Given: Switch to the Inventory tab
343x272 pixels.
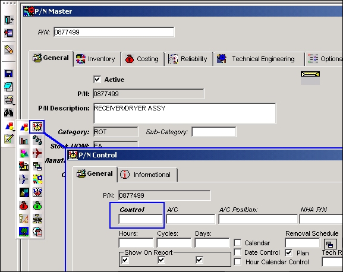Looking at the screenshot, I should point(97,59).
